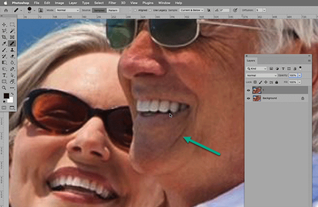Image resolution: width=318 pixels, height=207 pixels.
Task: Toggle Quick Mask mode
Action: pyautogui.click(x=4, y=108)
